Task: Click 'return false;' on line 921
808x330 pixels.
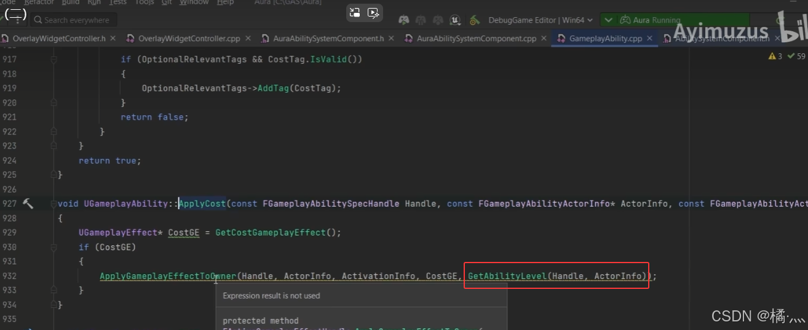Action: point(154,117)
